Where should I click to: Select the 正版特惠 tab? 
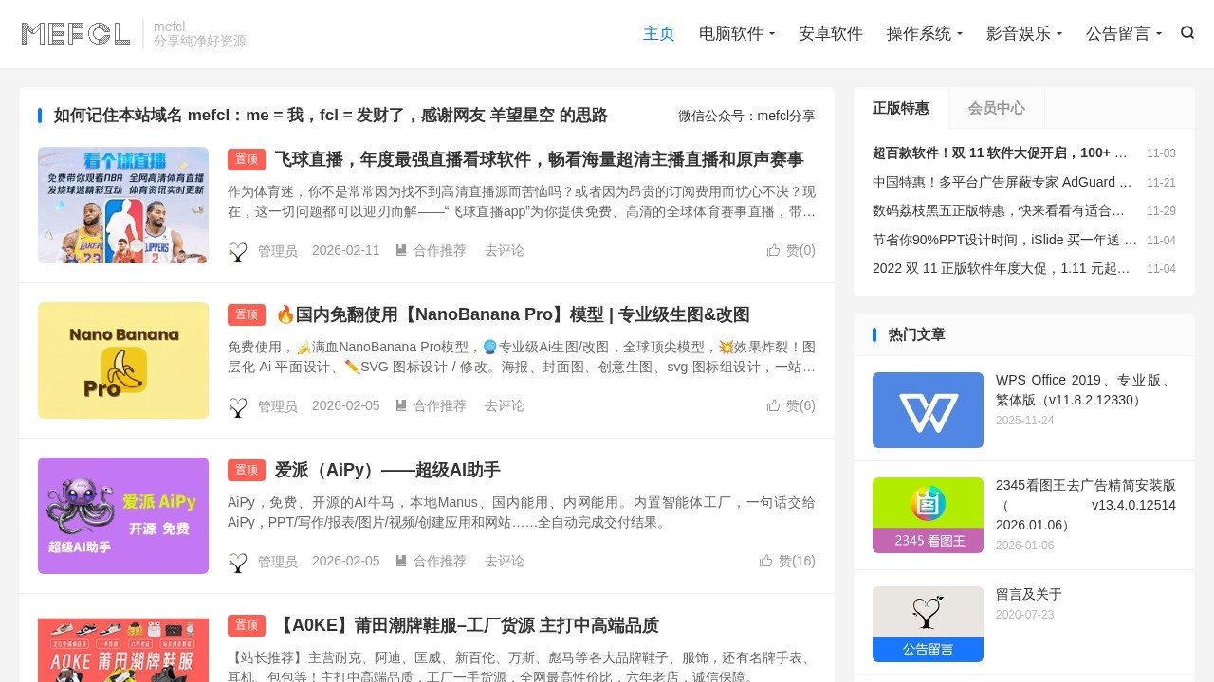(x=900, y=108)
